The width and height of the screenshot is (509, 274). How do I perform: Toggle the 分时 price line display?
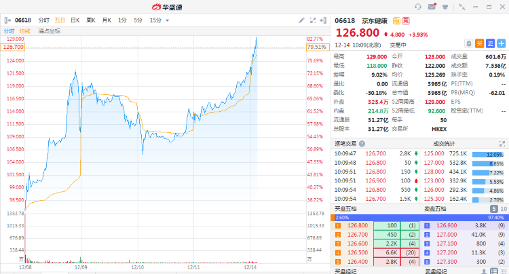click(x=9, y=31)
